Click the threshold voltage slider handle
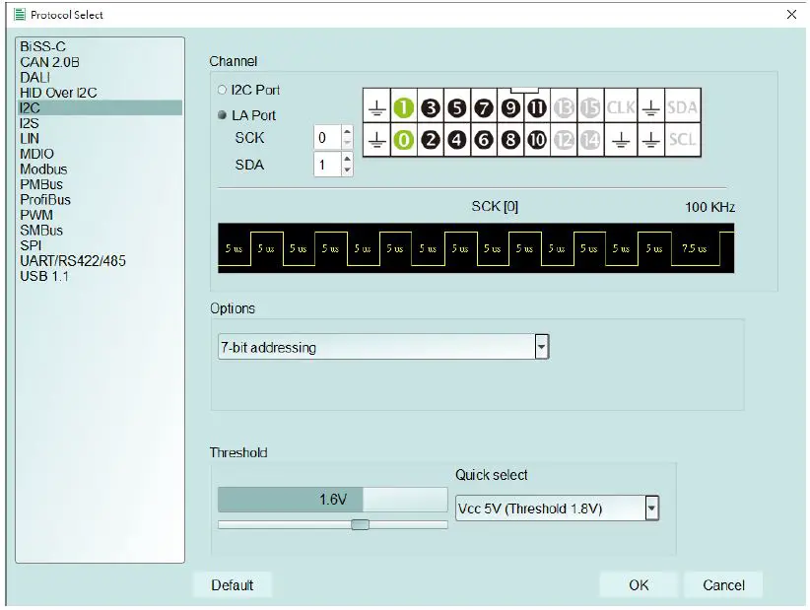The width and height of the screenshot is (810, 610). [x=361, y=524]
